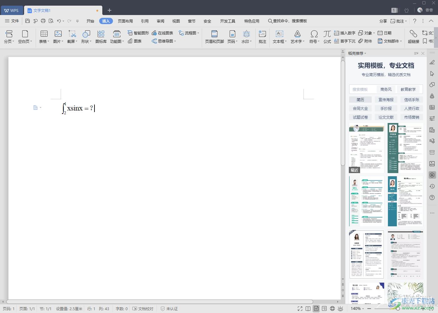Toggle eye protection mode icon
The height and width of the screenshot is (313, 438).
(x=341, y=309)
